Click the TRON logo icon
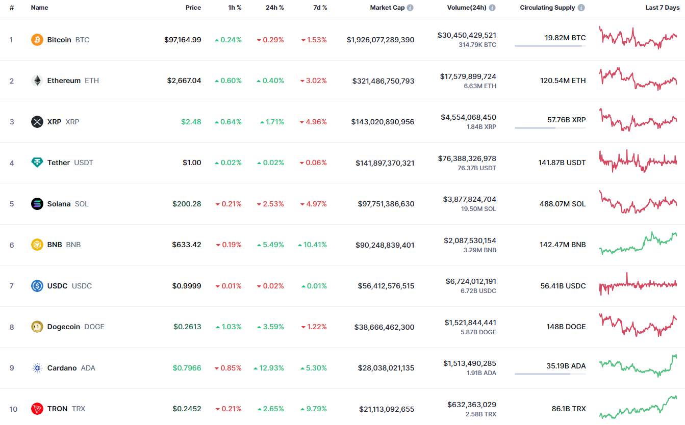 point(37,409)
